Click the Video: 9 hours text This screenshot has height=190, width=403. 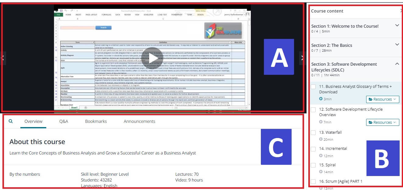(x=189, y=180)
